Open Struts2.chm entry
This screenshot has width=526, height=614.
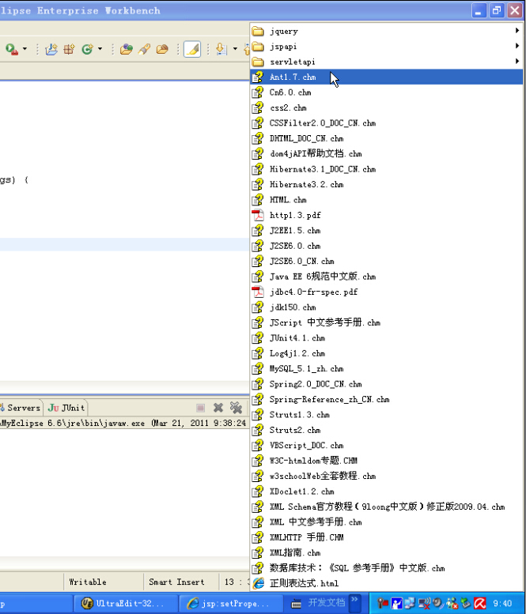pyautogui.click(x=387, y=430)
